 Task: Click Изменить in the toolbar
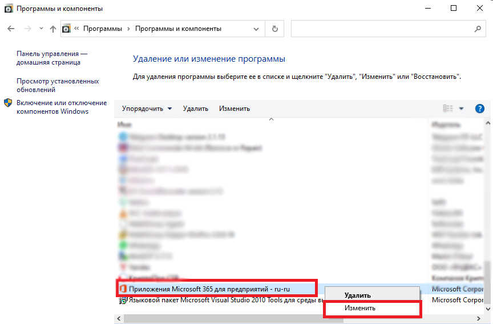click(x=234, y=109)
